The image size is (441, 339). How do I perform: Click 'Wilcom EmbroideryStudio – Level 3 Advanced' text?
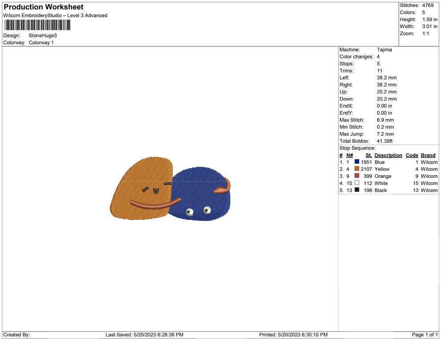pos(55,16)
